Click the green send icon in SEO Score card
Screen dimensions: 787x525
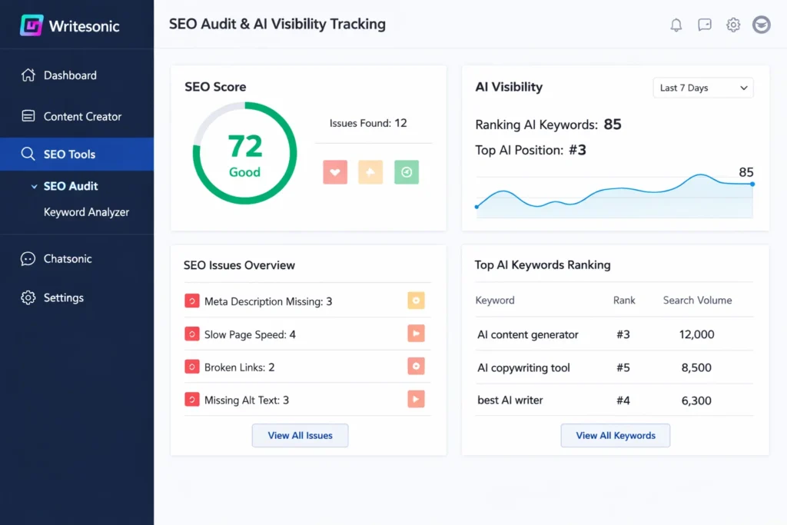407,171
